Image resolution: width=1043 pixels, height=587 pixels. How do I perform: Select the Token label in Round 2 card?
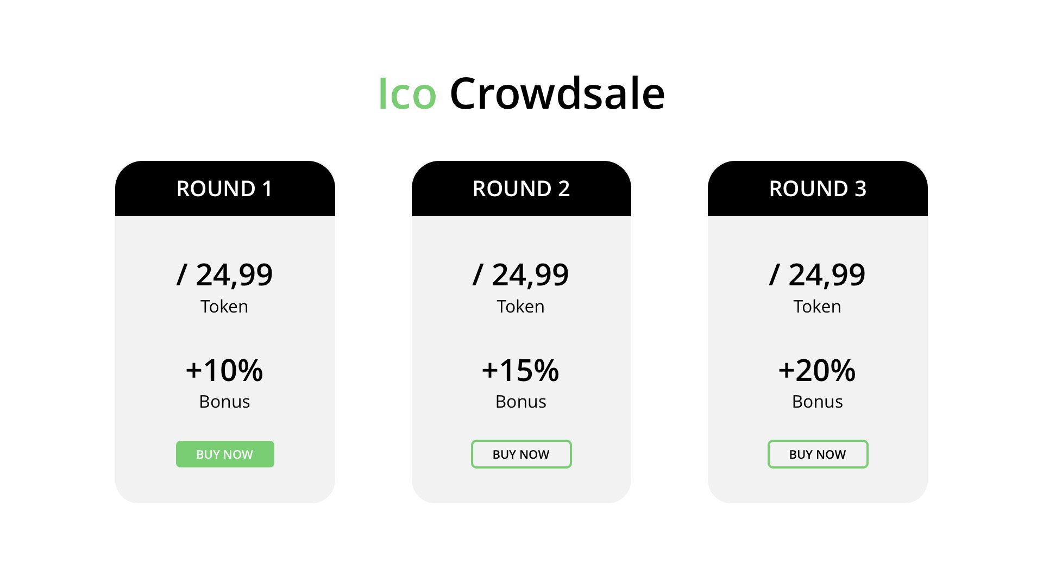[x=520, y=307]
